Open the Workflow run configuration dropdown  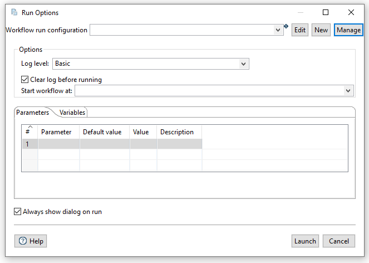coord(278,30)
